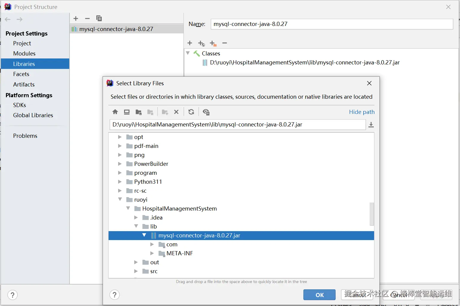Expand the META-INF folder
Image resolution: width=460 pixels, height=306 pixels.
click(152, 253)
